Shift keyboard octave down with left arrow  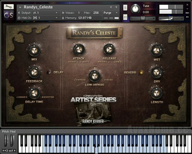(3, 151)
